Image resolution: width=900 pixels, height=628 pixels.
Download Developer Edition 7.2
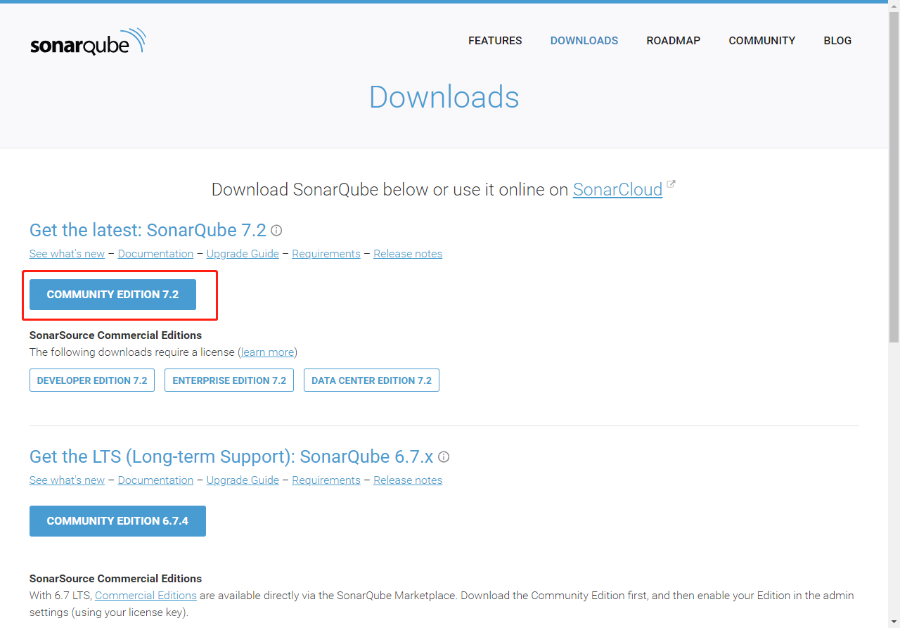point(92,380)
